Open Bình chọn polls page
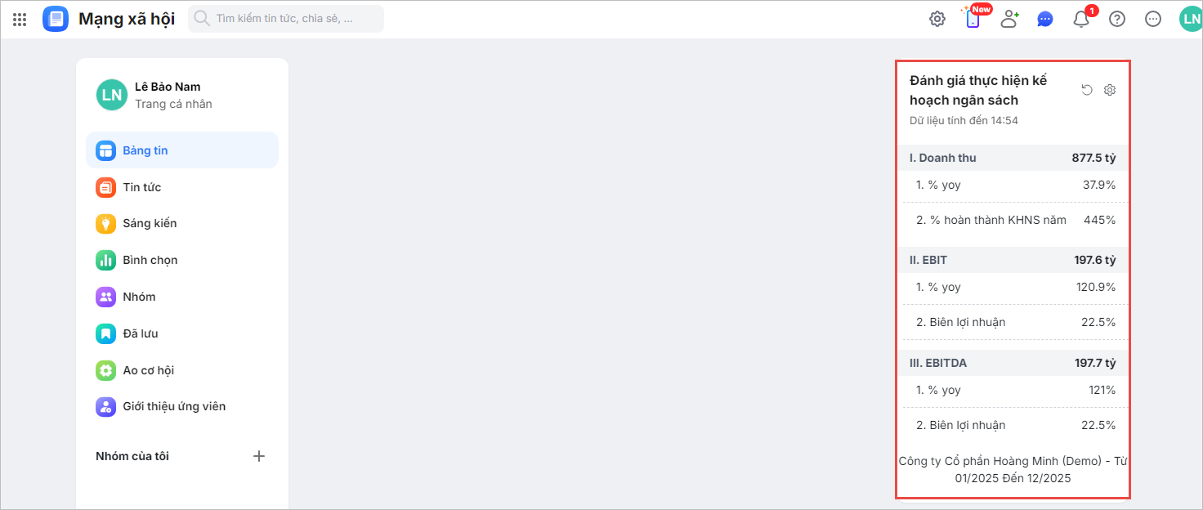The width and height of the screenshot is (1203, 510). 182,260
